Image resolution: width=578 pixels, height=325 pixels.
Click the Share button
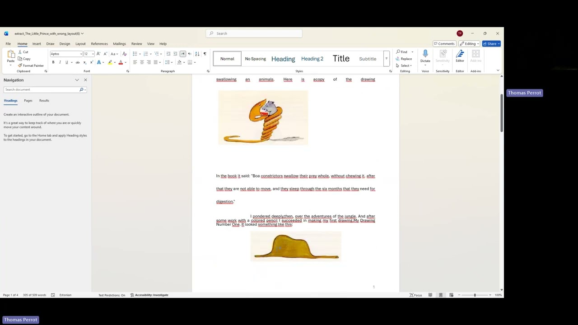[x=491, y=44]
